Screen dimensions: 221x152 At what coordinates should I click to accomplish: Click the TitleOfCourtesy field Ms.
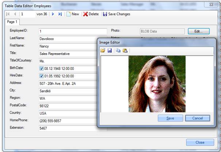click(68, 61)
